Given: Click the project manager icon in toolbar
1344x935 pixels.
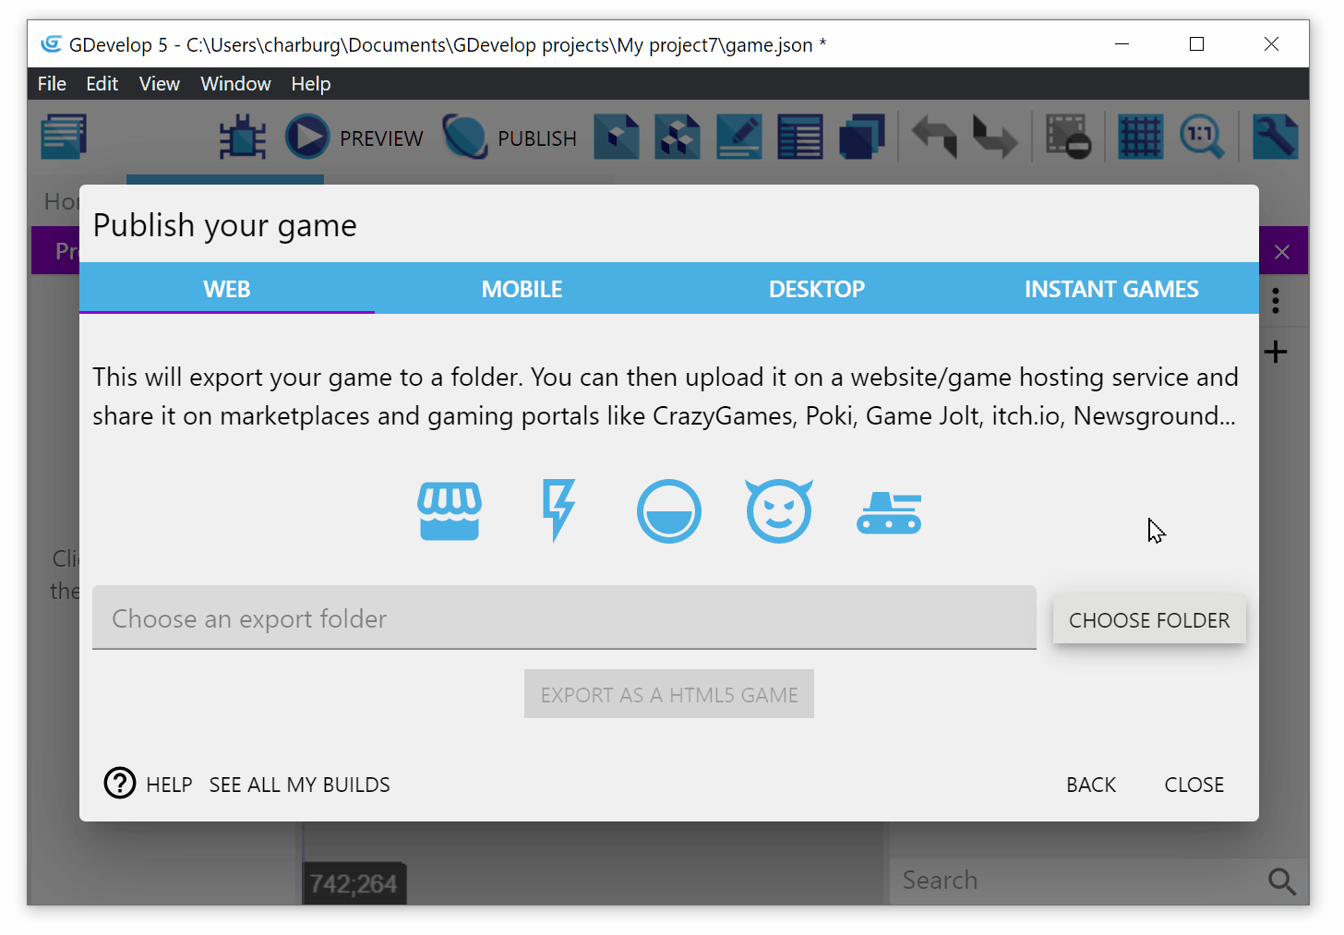Looking at the screenshot, I should click(64, 137).
